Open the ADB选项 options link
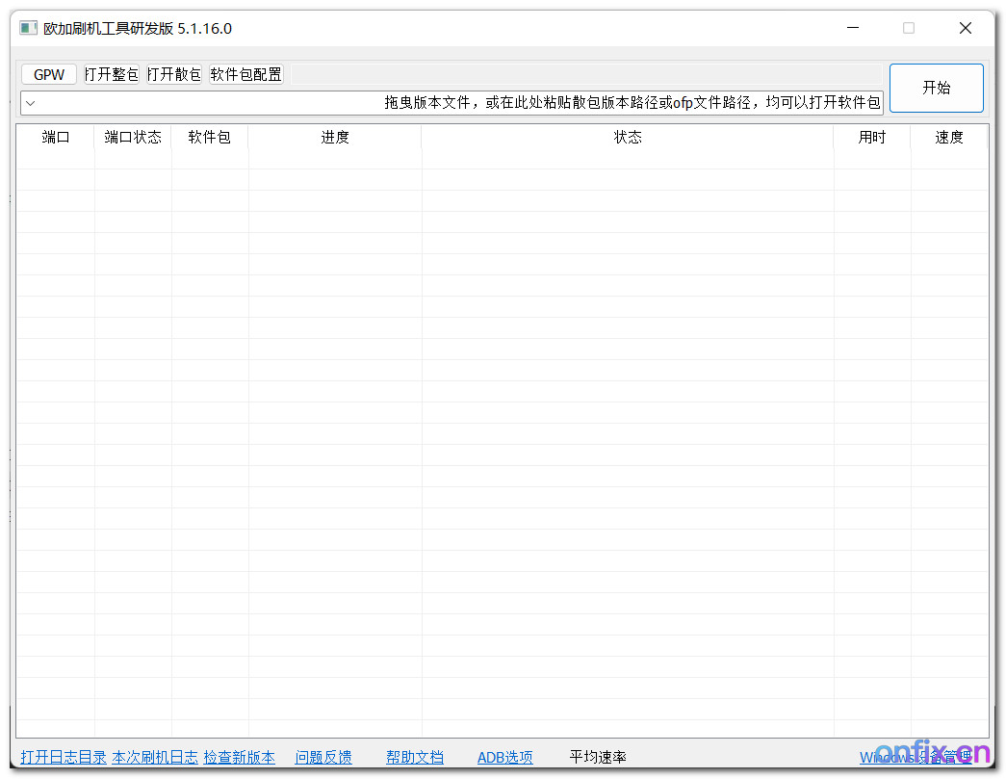1006x779 pixels. (504, 757)
